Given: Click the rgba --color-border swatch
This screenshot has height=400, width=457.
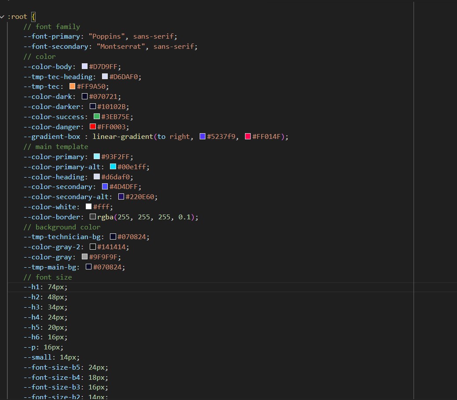Looking at the screenshot, I should click(x=92, y=216).
